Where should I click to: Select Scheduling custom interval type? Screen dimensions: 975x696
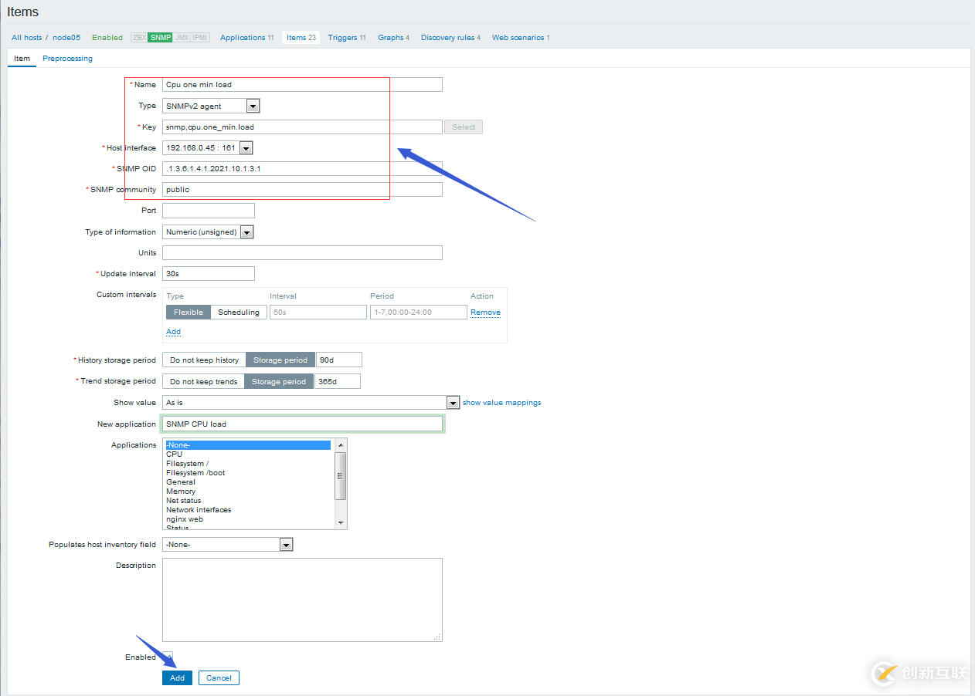point(239,313)
